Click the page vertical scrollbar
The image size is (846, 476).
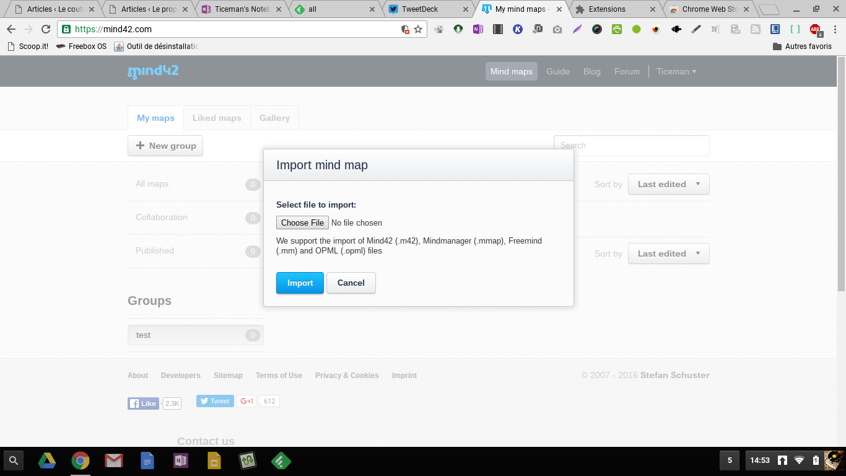[x=841, y=174]
